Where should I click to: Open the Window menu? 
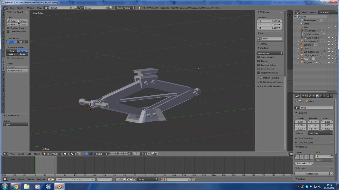pyautogui.click(x=30, y=8)
